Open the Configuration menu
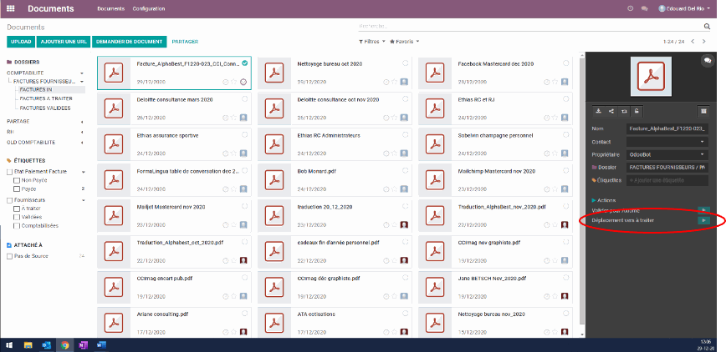Image resolution: width=726 pixels, height=352 pixels. pyautogui.click(x=149, y=9)
